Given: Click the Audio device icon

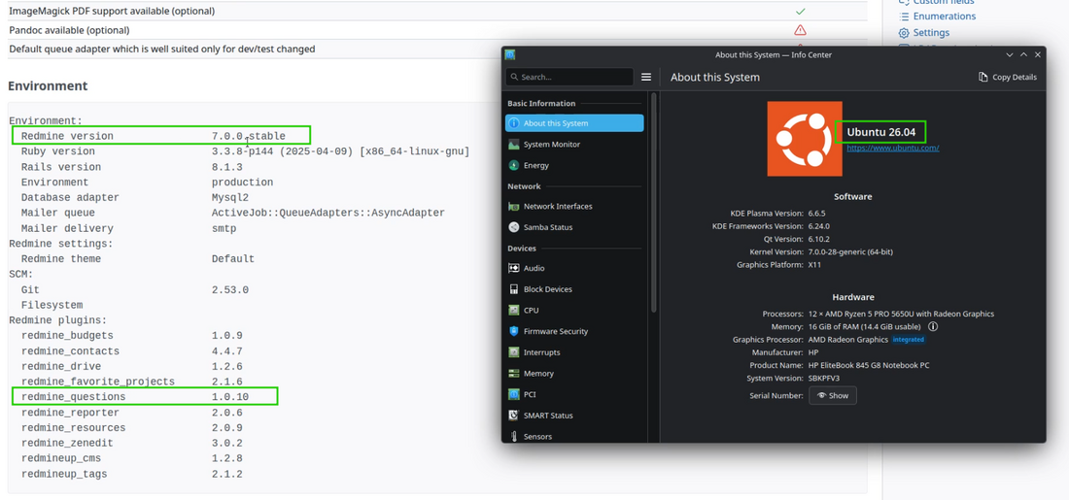Looking at the screenshot, I should [514, 268].
